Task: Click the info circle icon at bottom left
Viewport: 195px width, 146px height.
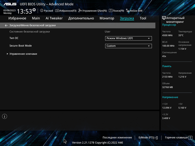Action: tap(5, 117)
